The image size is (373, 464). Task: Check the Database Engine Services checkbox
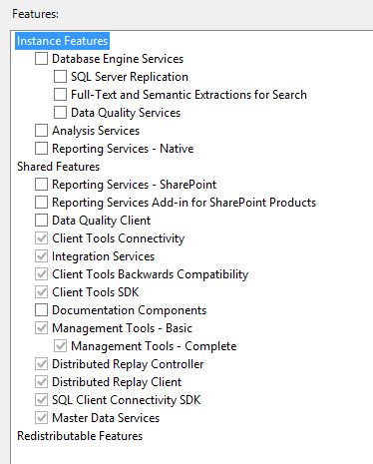pos(41,59)
